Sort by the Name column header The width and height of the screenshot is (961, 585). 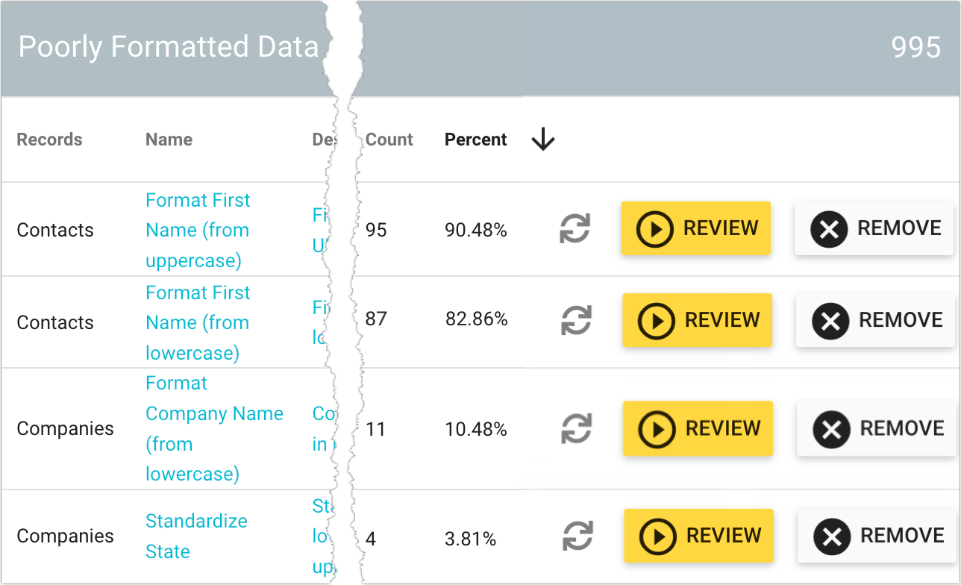[x=169, y=140]
